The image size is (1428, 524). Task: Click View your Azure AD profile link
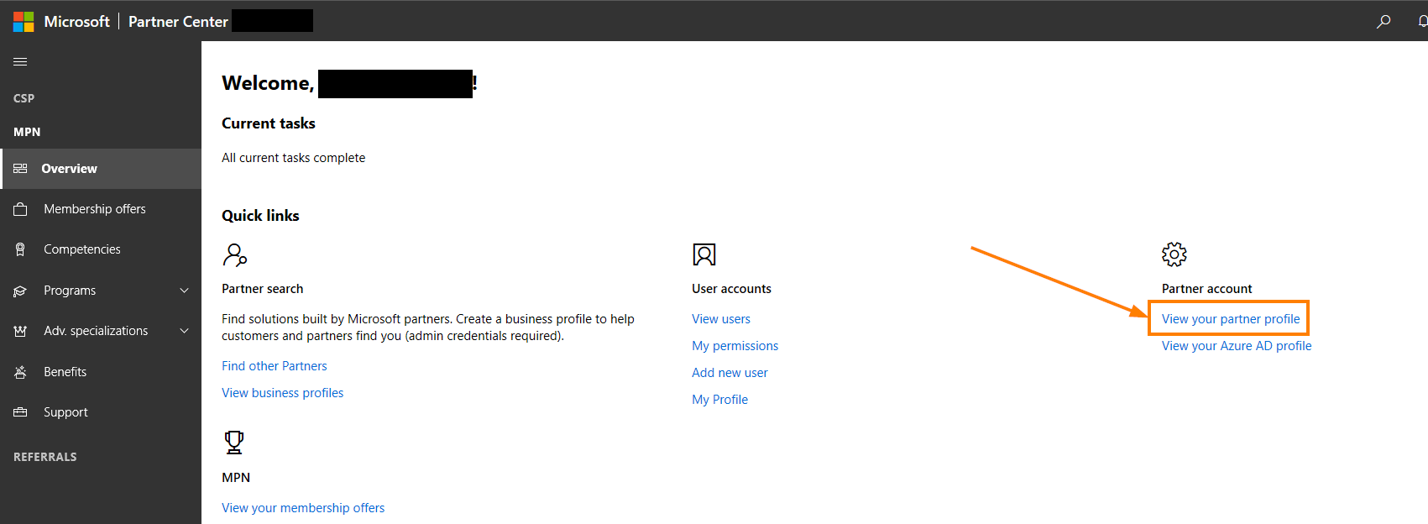click(1237, 346)
